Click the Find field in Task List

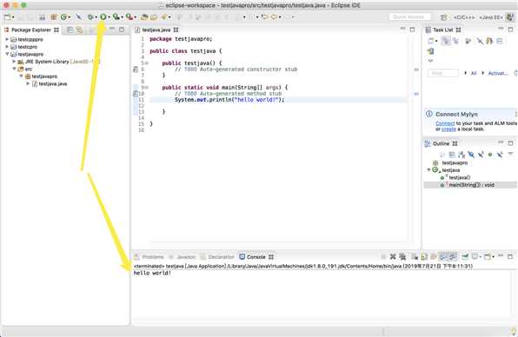[443, 73]
